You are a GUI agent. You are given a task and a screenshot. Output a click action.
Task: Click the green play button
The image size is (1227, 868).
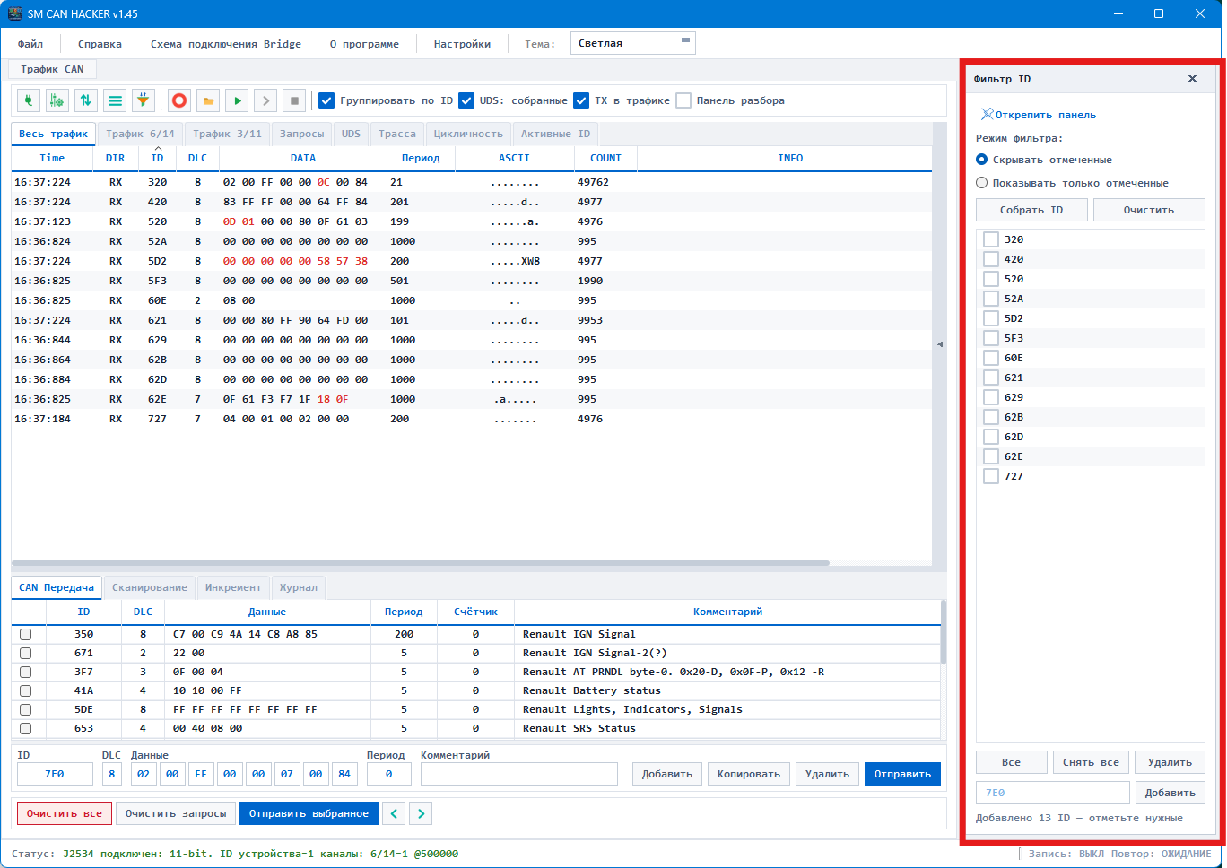(x=237, y=100)
